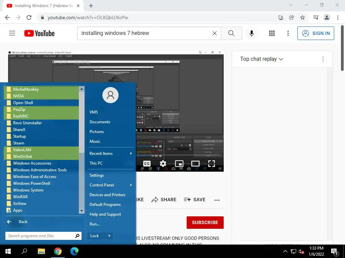The height and width of the screenshot is (258, 345).
Task: Enter fullscreen on the video player
Action: (x=212, y=164)
